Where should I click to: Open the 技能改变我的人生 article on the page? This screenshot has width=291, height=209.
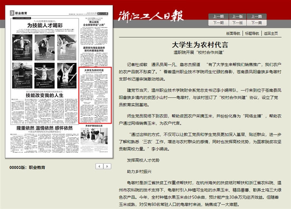tap(44, 95)
